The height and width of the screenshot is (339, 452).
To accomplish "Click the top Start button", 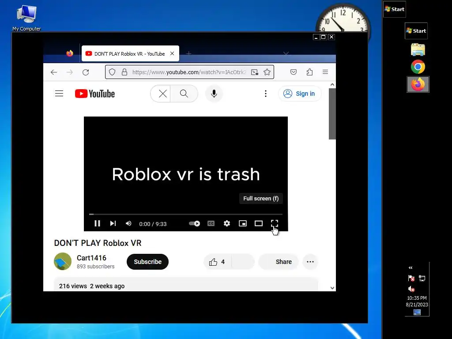I will [x=394, y=9].
